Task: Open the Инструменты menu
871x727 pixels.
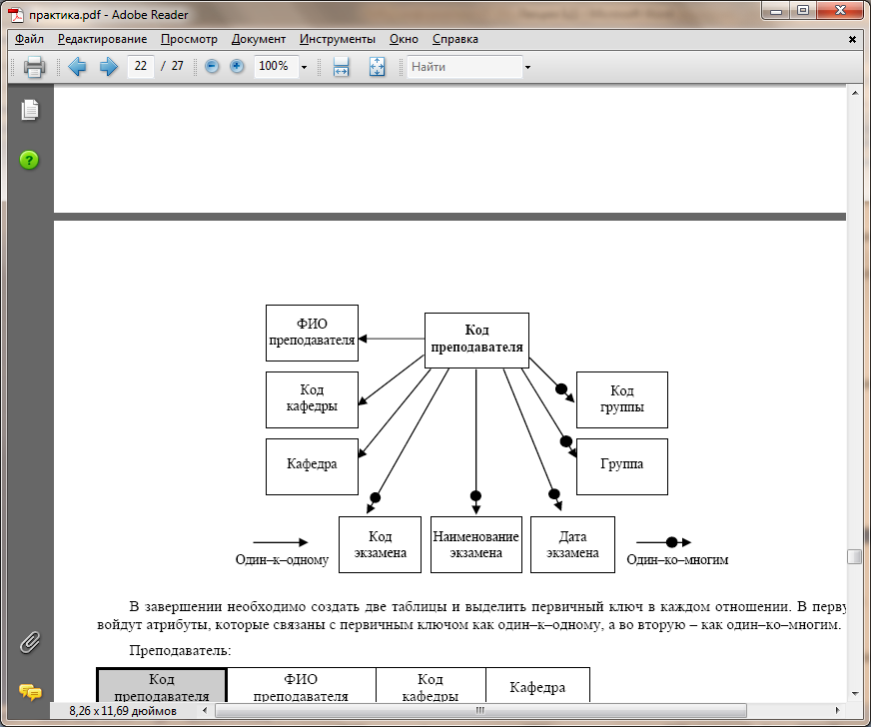Action: click(x=338, y=39)
